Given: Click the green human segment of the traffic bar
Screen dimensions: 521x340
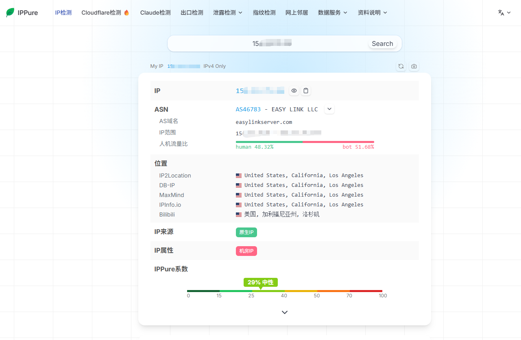Looking at the screenshot, I should tap(269, 142).
